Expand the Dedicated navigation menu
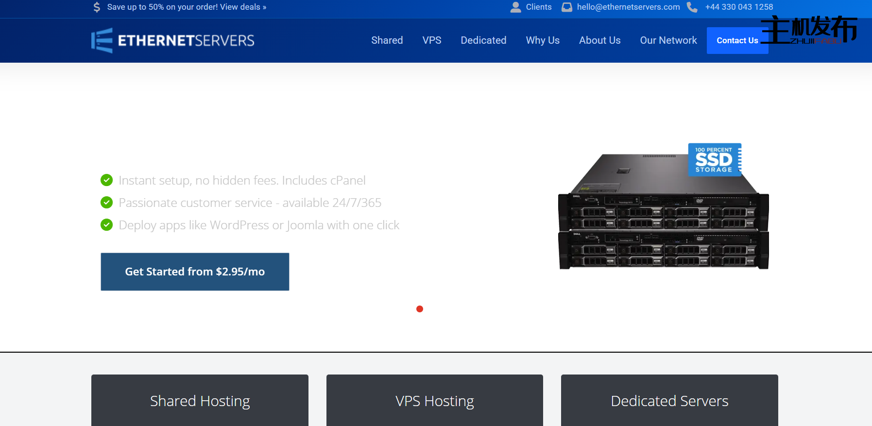The width and height of the screenshot is (872, 426). click(483, 40)
